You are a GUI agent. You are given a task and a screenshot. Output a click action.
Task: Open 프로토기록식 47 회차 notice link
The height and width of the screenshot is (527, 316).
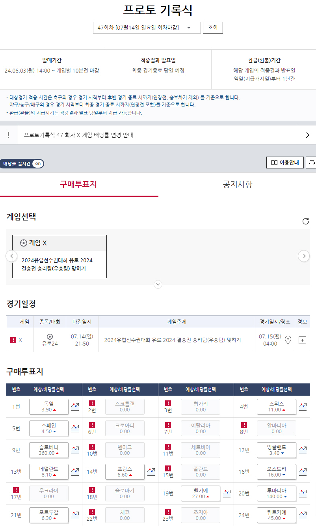[78, 135]
